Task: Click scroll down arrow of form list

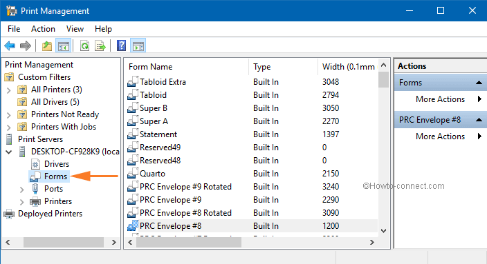Action: point(383,231)
